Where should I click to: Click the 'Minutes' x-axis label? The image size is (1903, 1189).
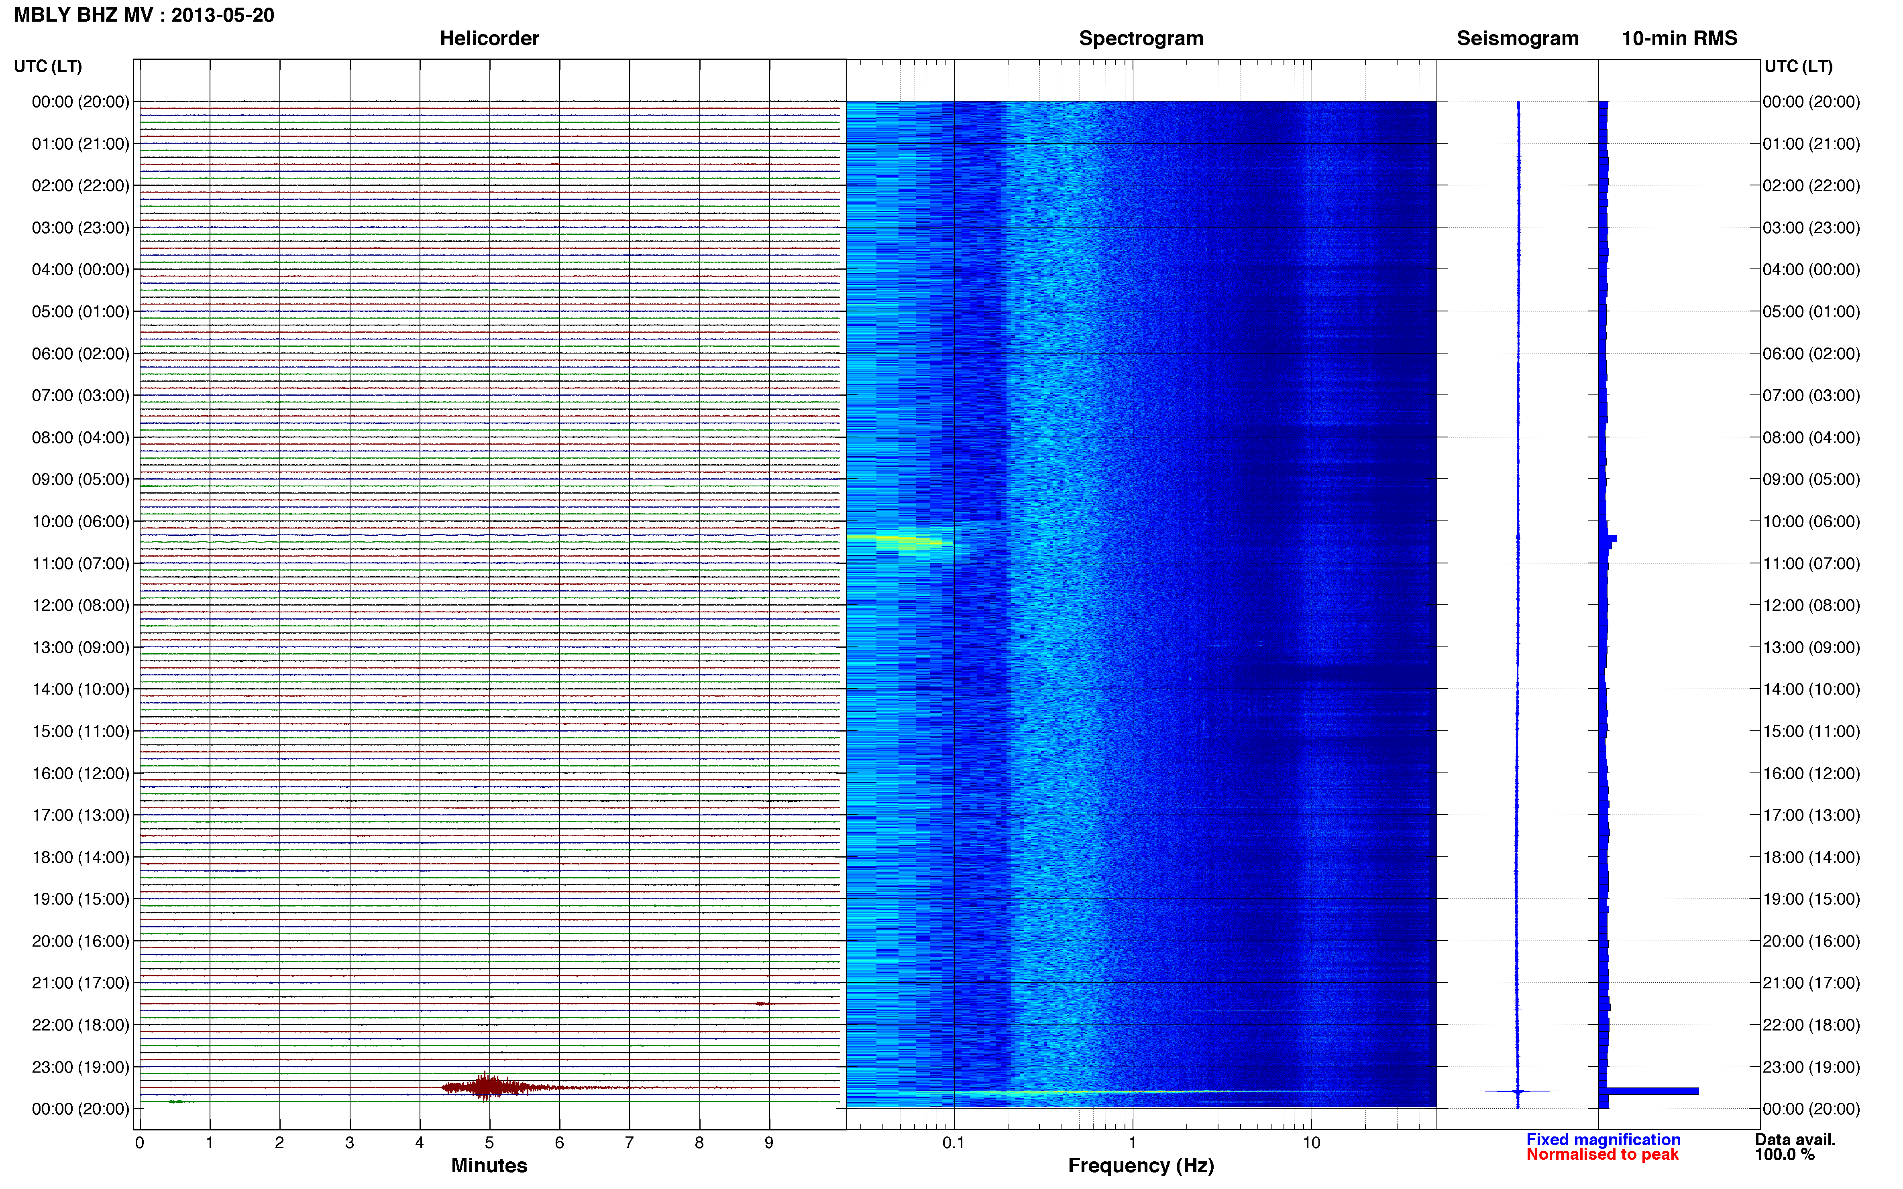click(489, 1165)
